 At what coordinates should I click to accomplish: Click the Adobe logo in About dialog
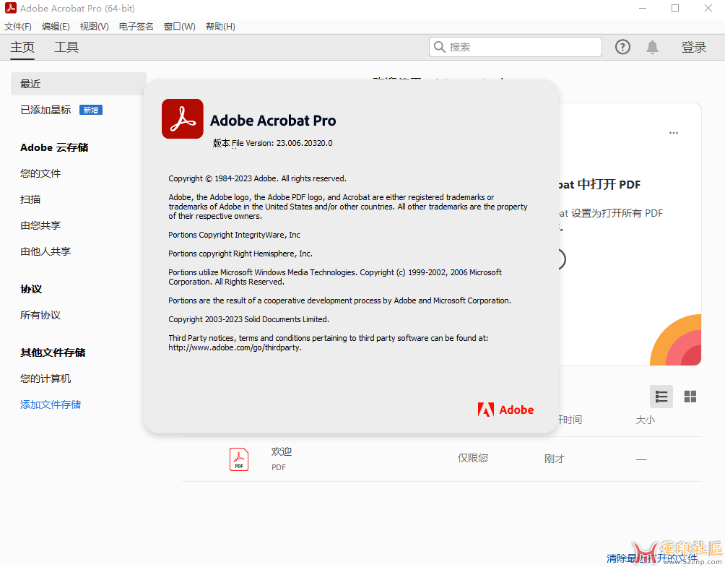click(505, 410)
